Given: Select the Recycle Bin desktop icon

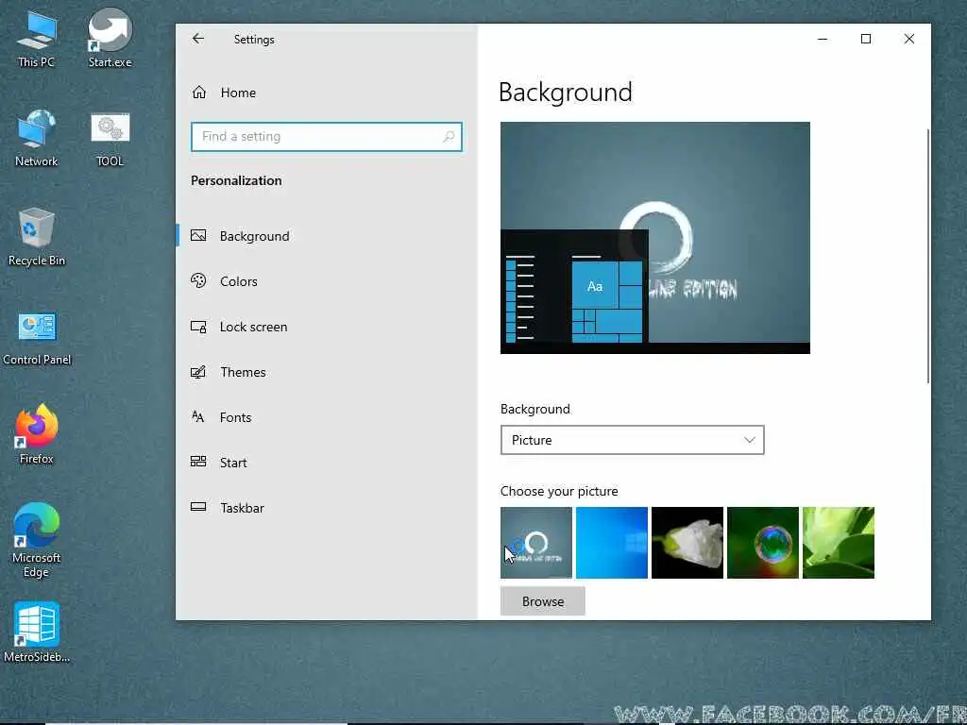Looking at the screenshot, I should click(37, 237).
